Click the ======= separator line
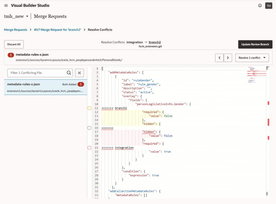This screenshot has height=204, width=276. 107,128
